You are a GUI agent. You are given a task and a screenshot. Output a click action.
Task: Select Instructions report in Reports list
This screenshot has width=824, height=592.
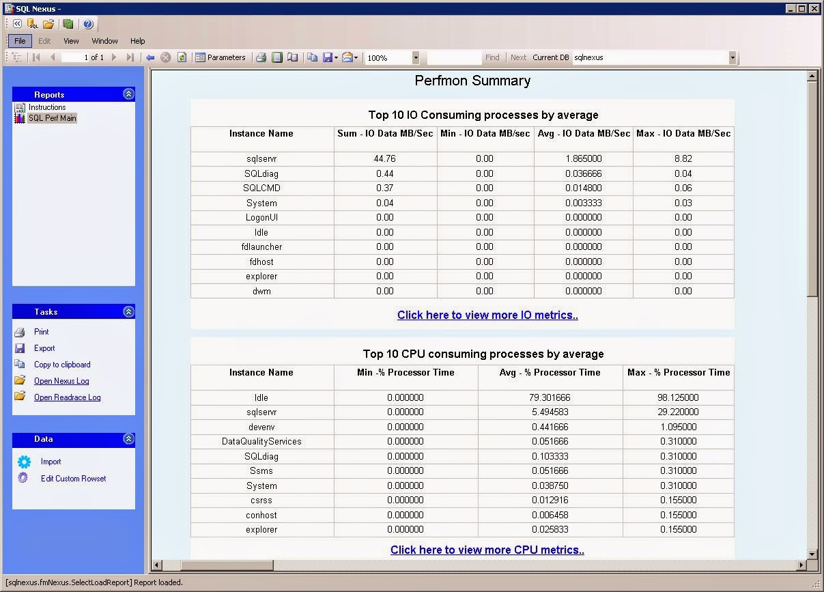coord(46,107)
